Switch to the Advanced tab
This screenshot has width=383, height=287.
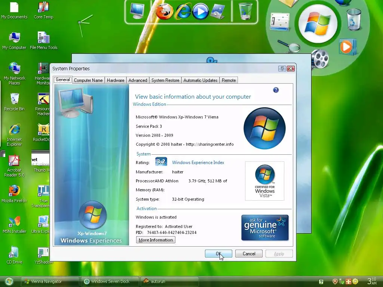(x=138, y=80)
